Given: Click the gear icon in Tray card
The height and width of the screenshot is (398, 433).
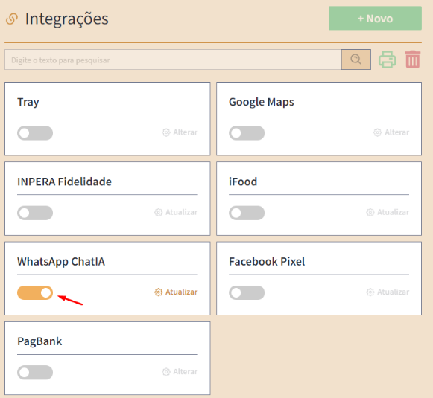Looking at the screenshot, I should click(x=166, y=132).
